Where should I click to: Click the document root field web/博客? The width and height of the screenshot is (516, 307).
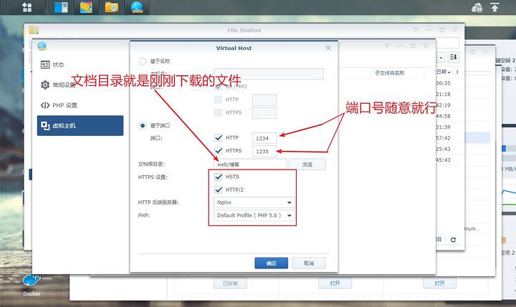(250, 165)
